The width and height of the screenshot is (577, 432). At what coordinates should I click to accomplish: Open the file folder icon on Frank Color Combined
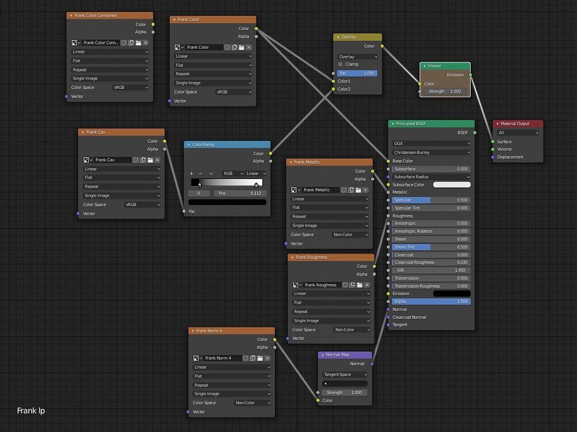[139, 43]
